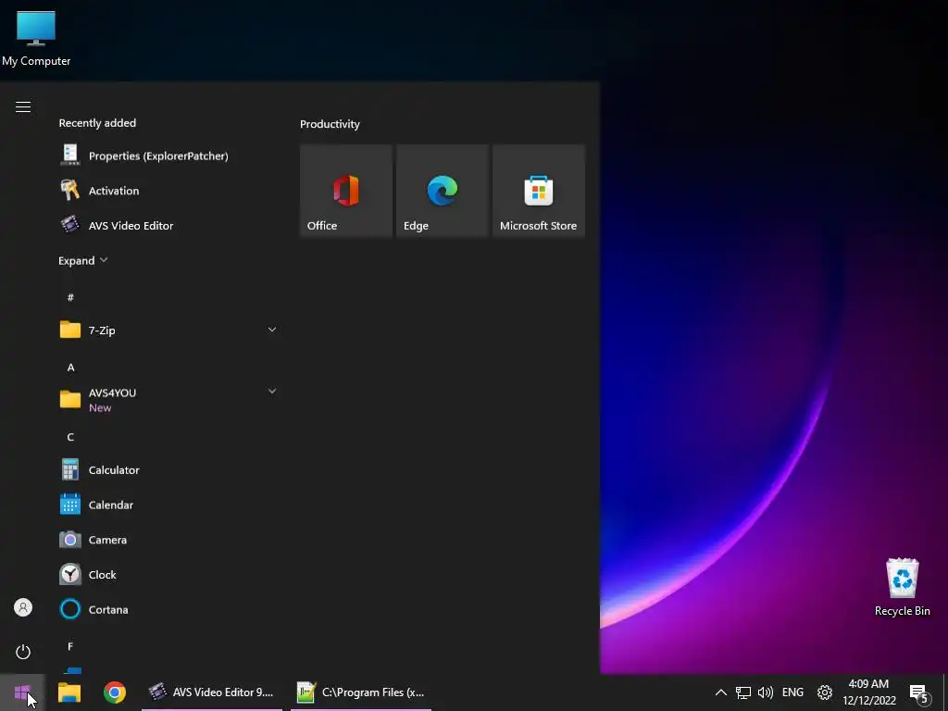Image resolution: width=948 pixels, height=711 pixels.
Task: Show hidden tray icons with the caret
Action: click(x=720, y=692)
